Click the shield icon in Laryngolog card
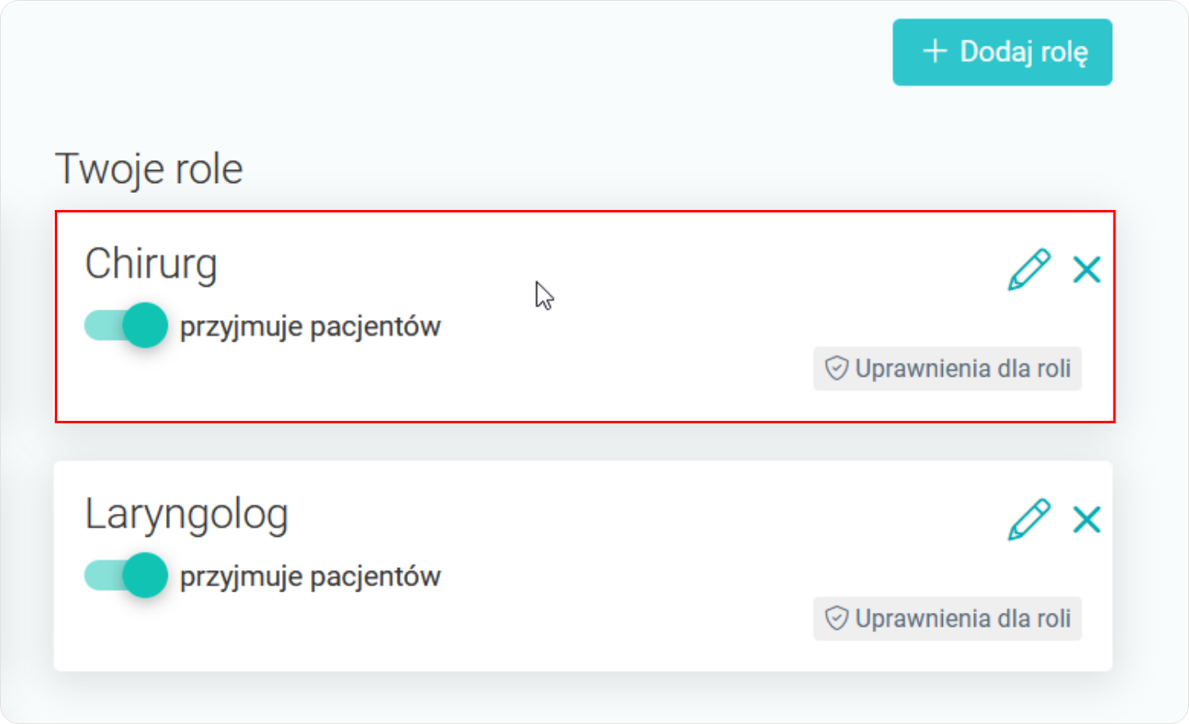This screenshot has height=724, width=1189. tap(836, 619)
